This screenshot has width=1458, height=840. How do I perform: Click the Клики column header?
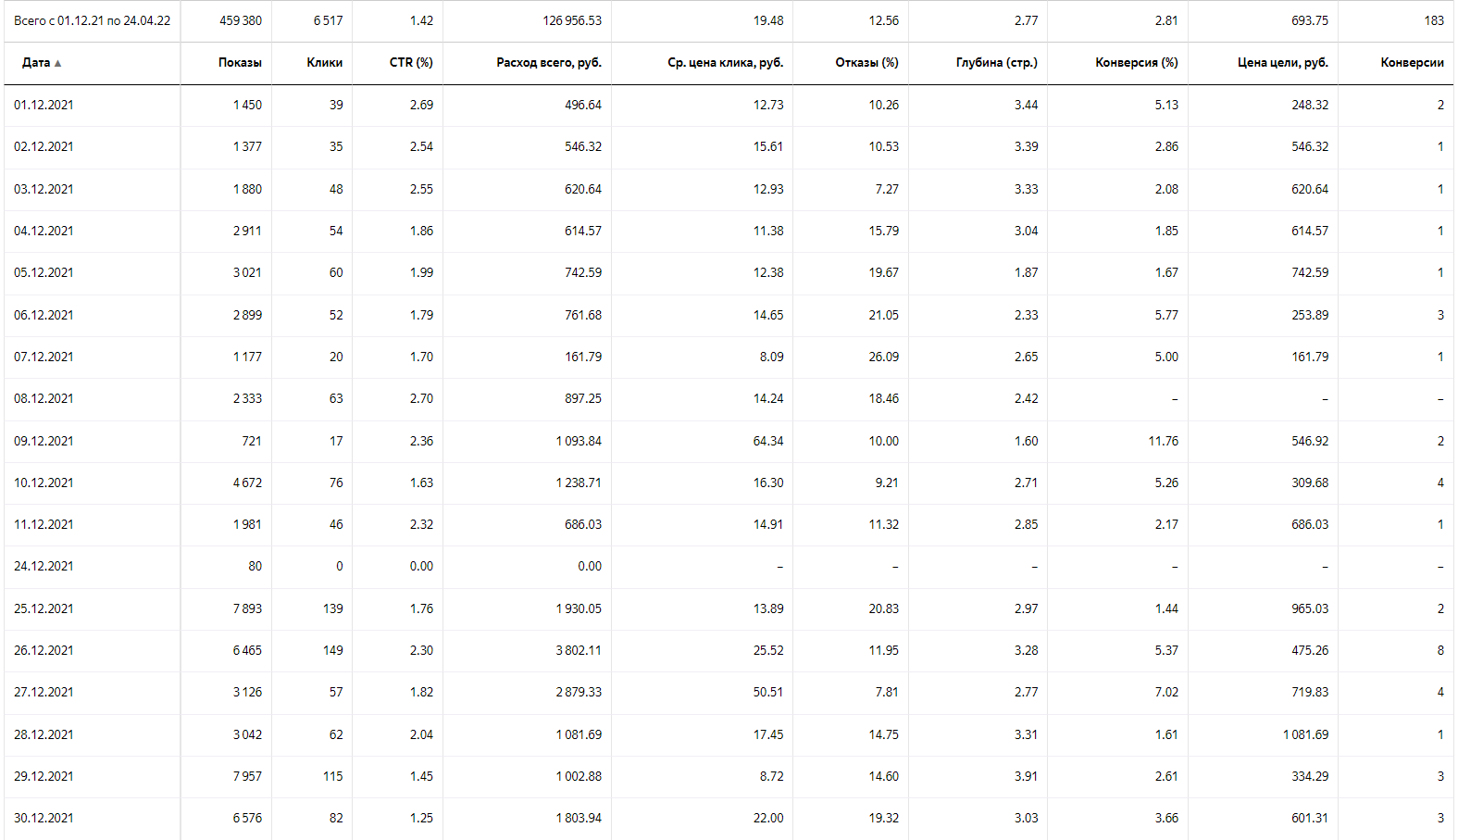[324, 63]
